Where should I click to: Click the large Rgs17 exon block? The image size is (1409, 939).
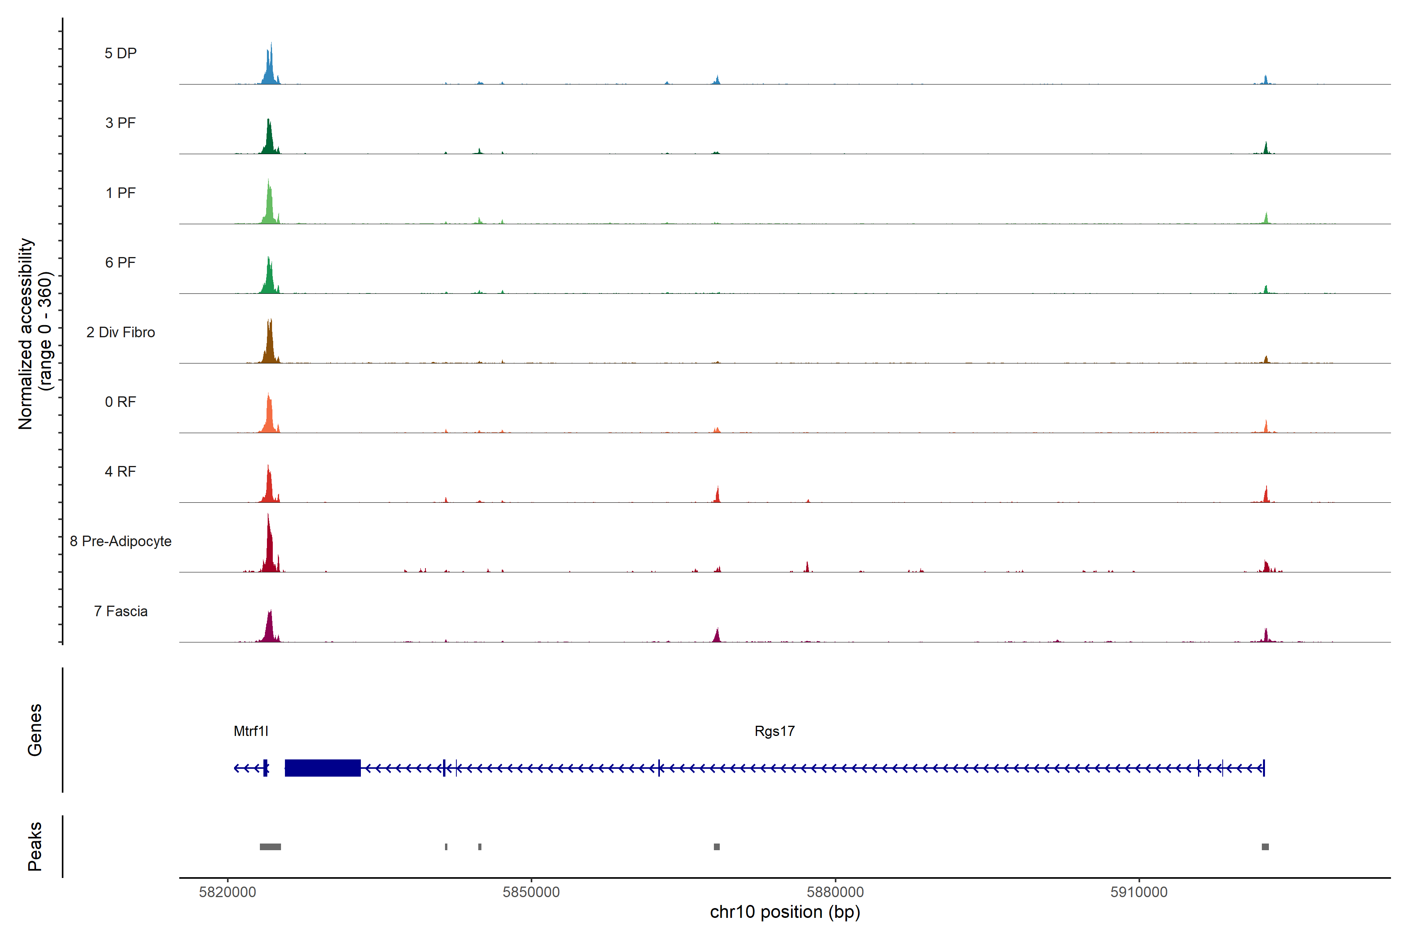tap(322, 768)
